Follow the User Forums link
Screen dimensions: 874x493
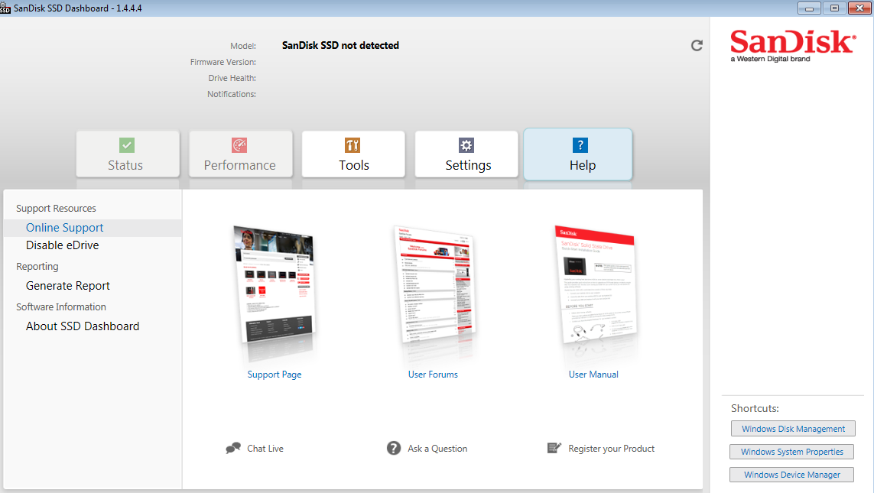pyautogui.click(x=433, y=375)
